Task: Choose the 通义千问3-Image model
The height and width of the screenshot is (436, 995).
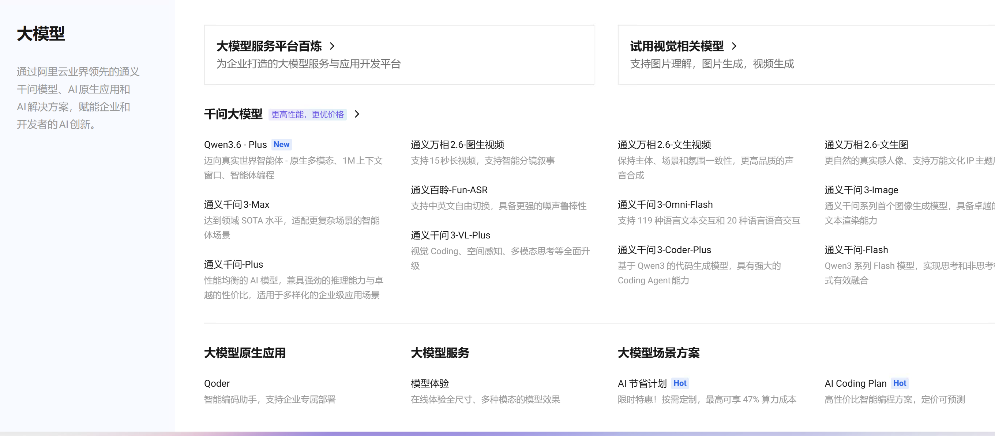Action: click(x=861, y=190)
